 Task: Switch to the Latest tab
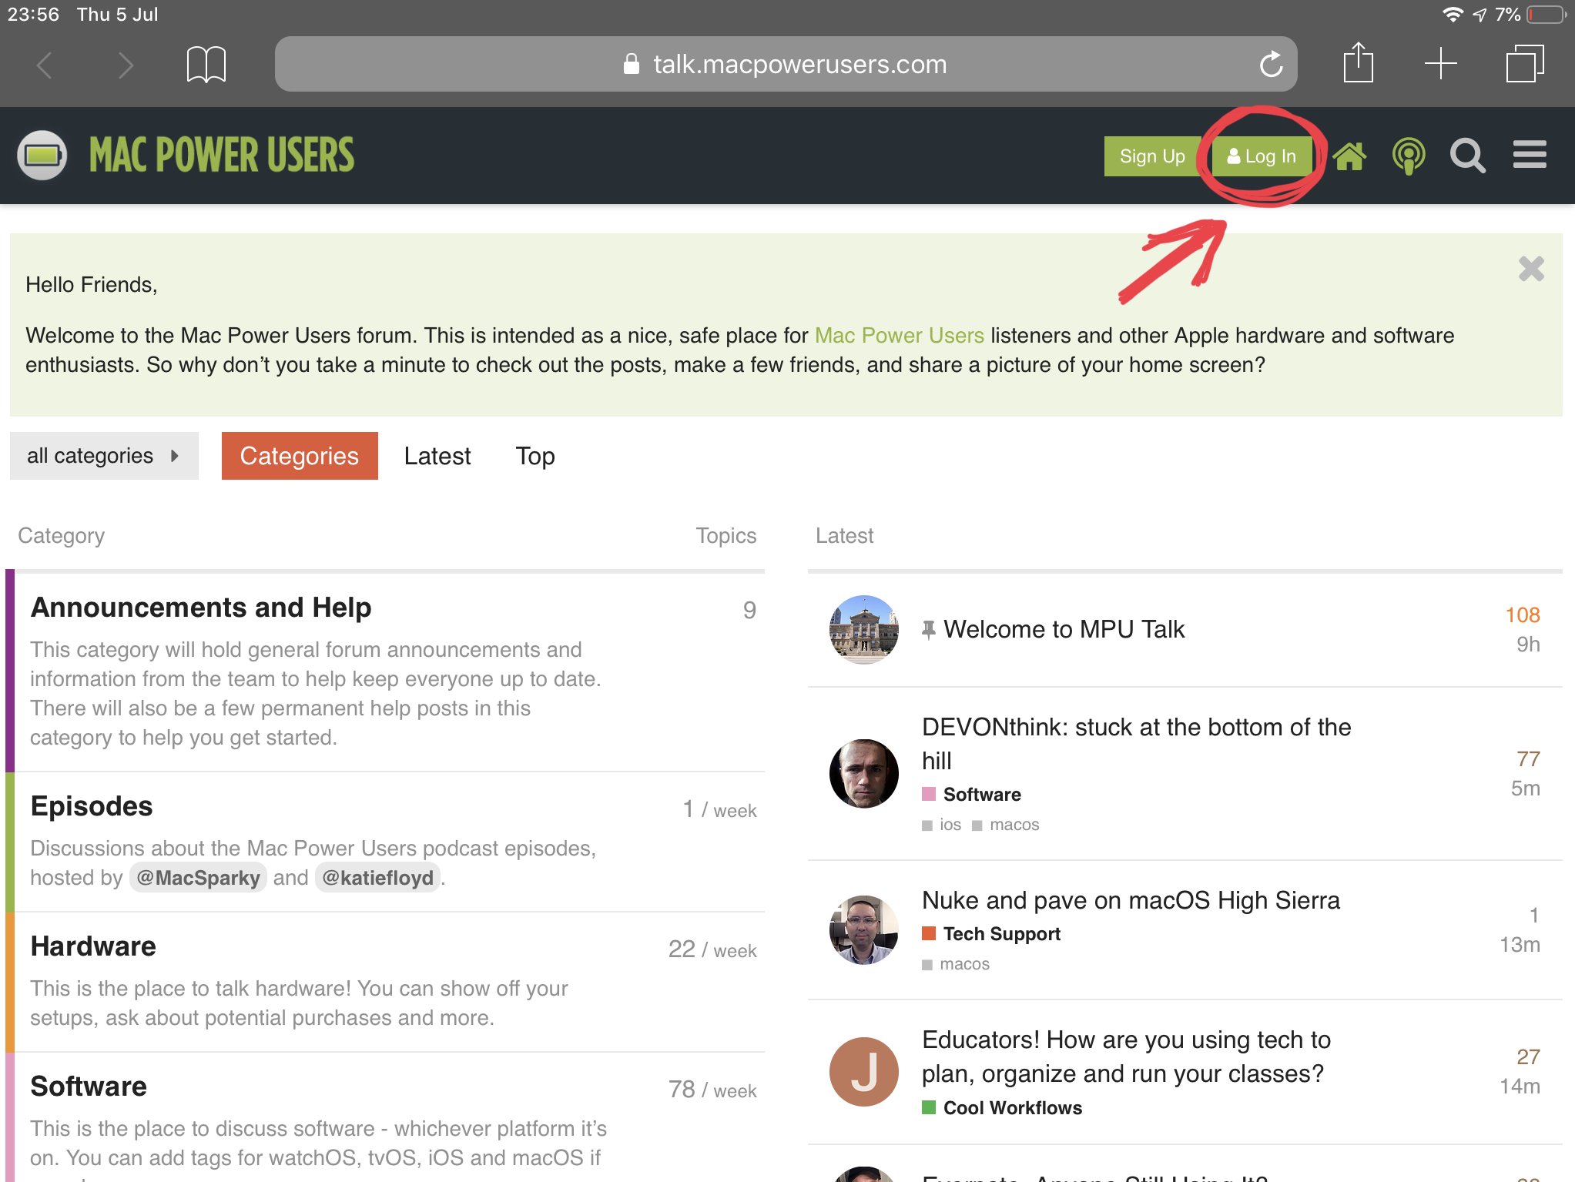click(437, 456)
